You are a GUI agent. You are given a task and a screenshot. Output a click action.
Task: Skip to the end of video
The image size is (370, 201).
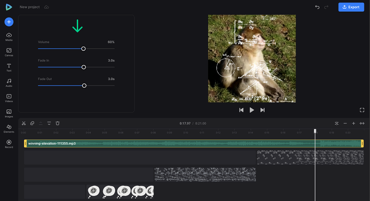click(262, 110)
